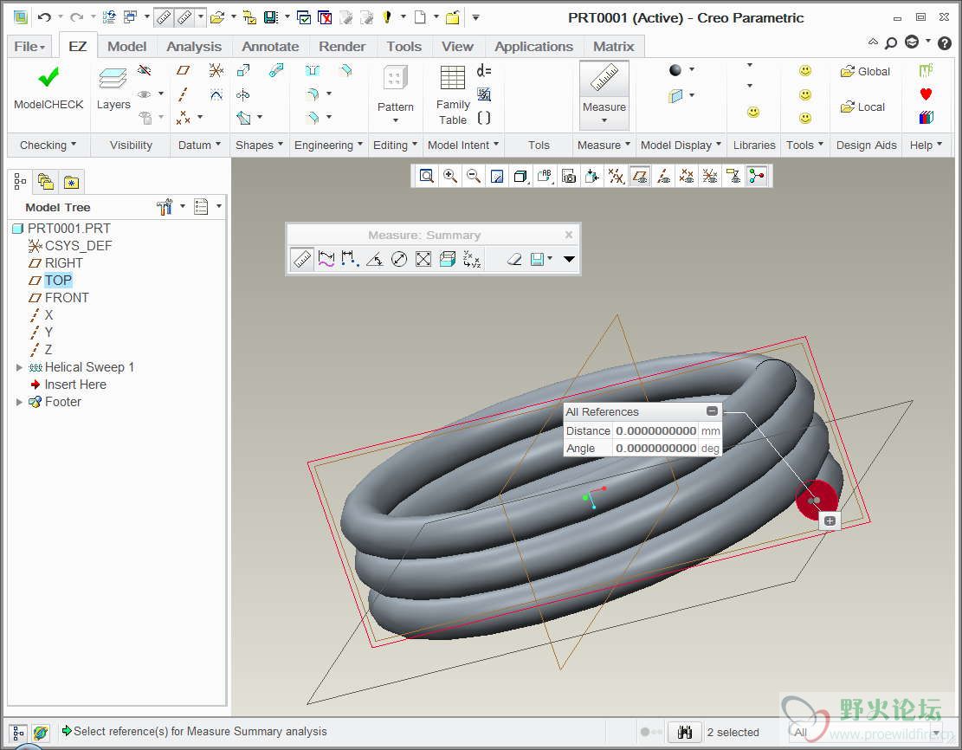Switch to the Analysis tab
The height and width of the screenshot is (750, 962).
pyautogui.click(x=194, y=47)
